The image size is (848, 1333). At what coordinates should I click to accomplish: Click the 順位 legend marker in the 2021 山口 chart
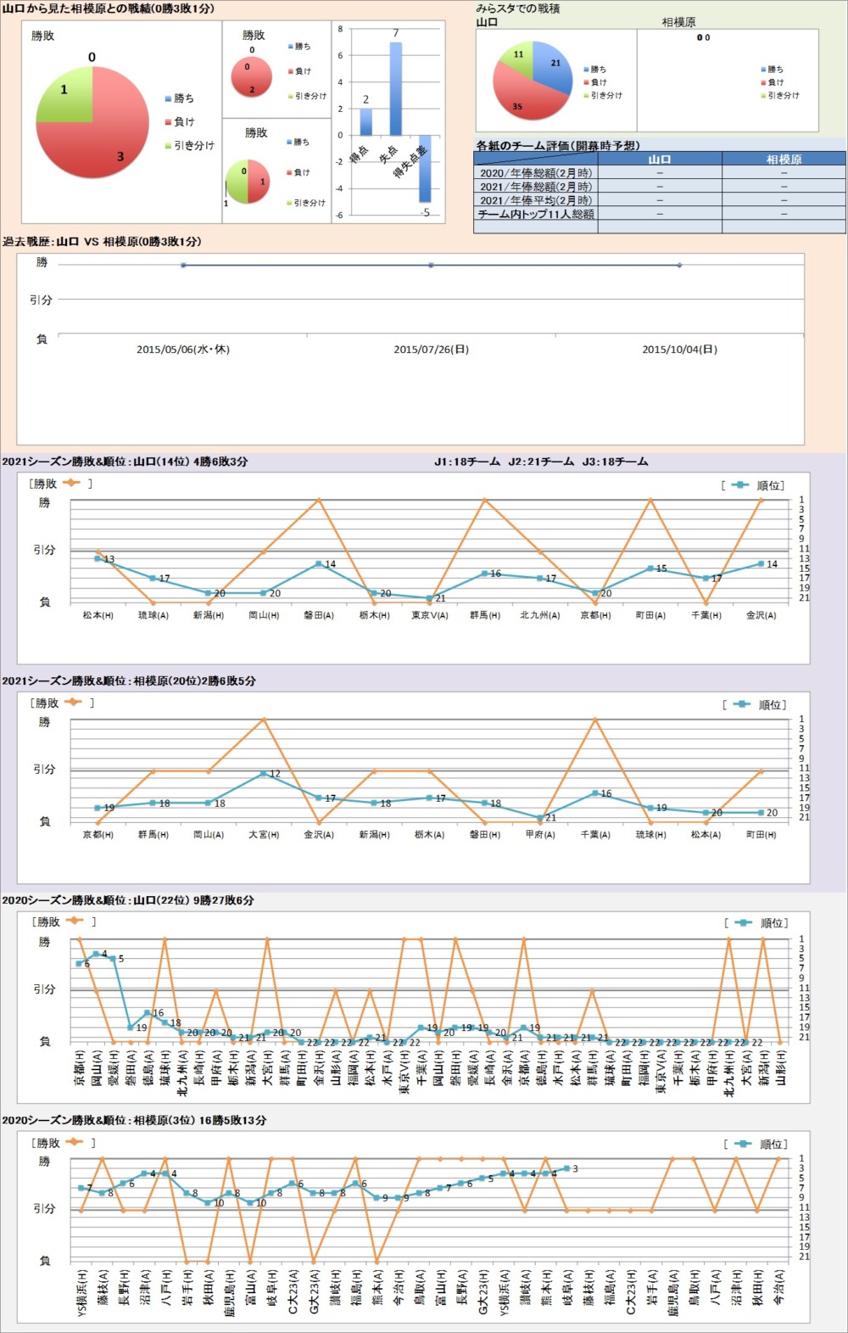(739, 484)
